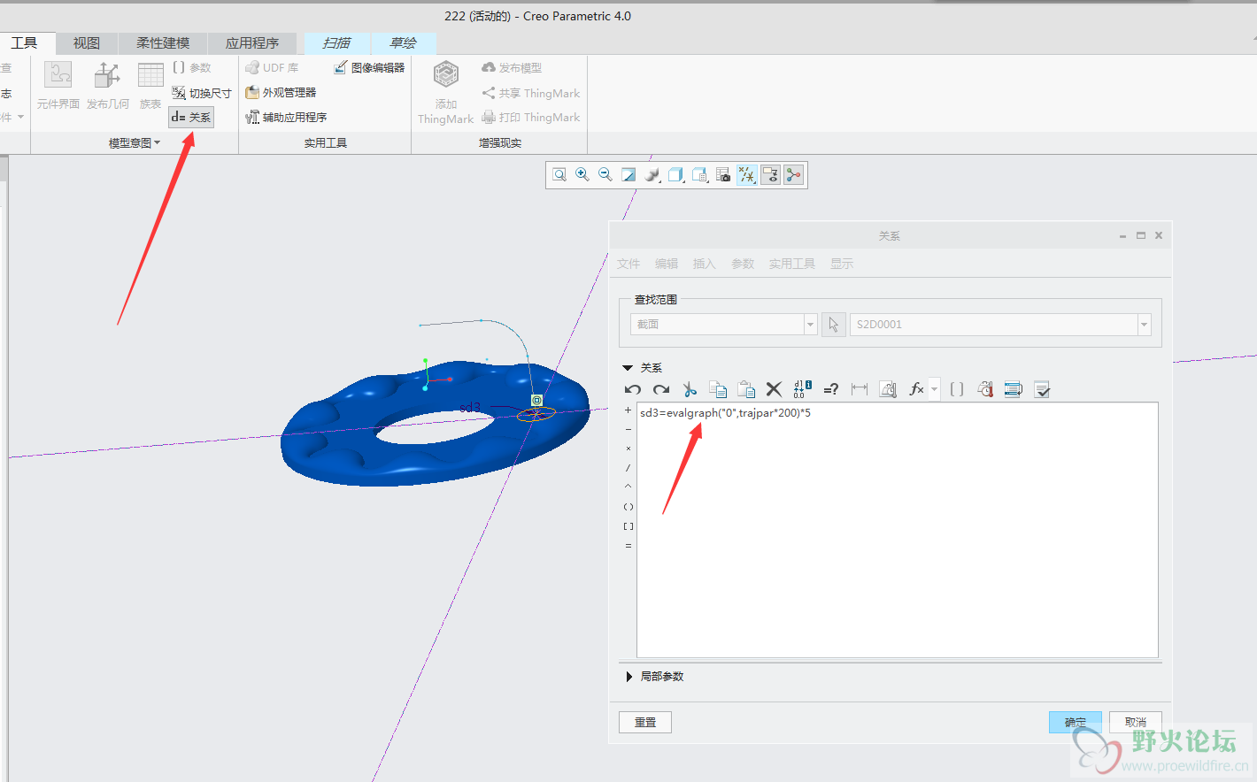The image size is (1257, 782).
Task: Insert equals sign from side column
Action: coord(628,546)
